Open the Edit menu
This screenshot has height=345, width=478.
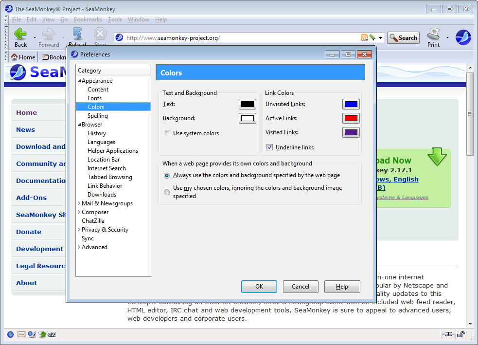point(32,19)
